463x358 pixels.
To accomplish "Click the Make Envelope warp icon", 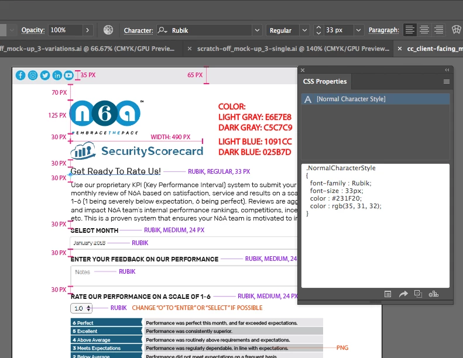I will 456,30.
